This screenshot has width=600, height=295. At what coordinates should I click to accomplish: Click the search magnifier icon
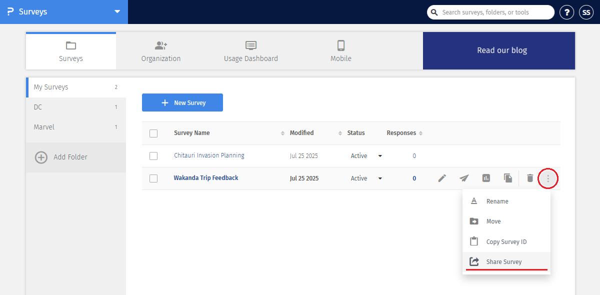click(x=434, y=12)
